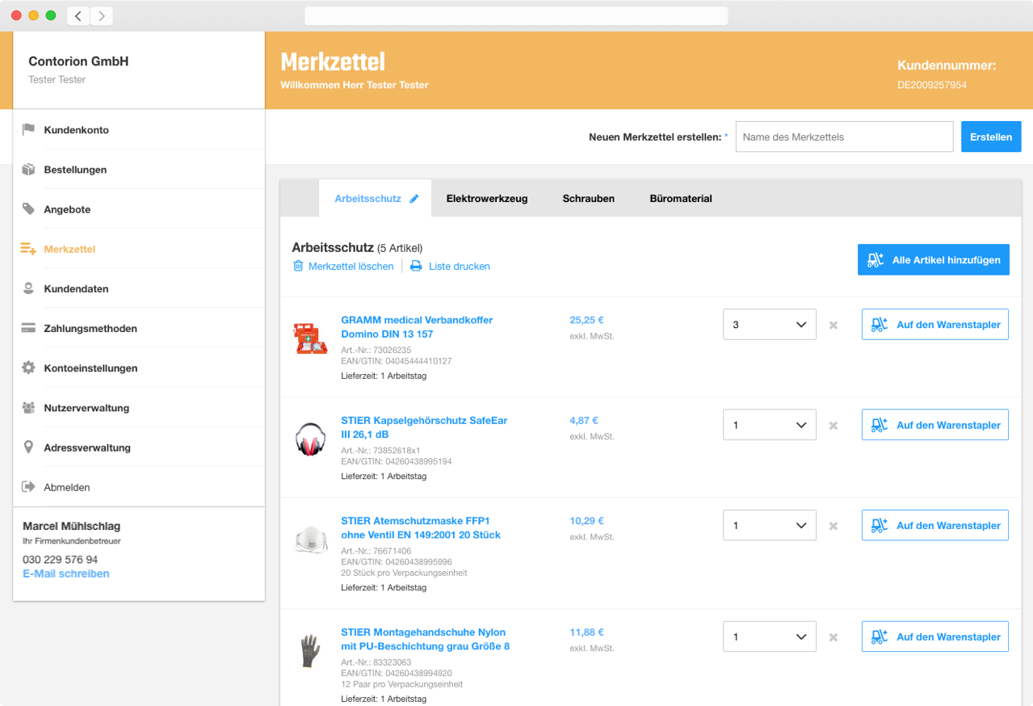Click the price 25,25 €
Image resolution: width=1033 pixels, height=706 pixels.
[586, 320]
